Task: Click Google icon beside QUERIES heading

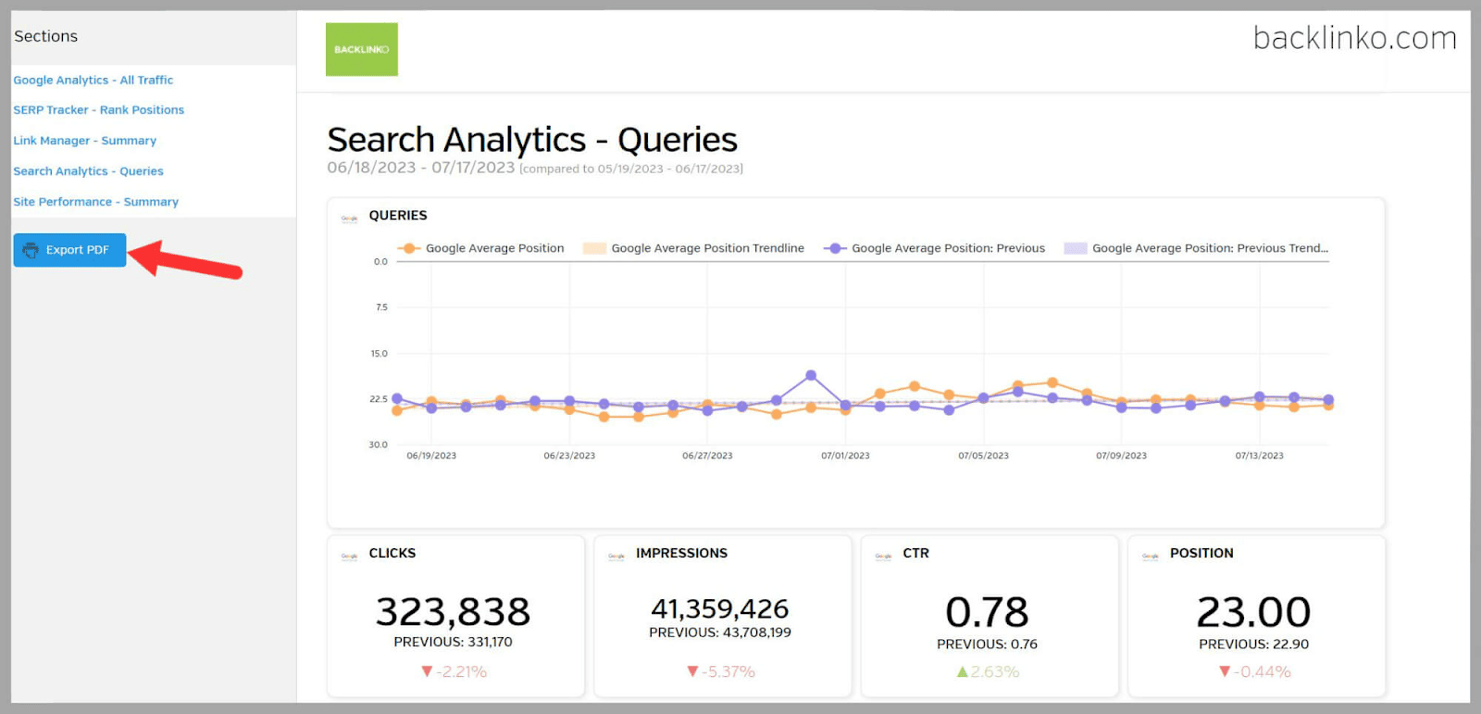Action: point(349,219)
